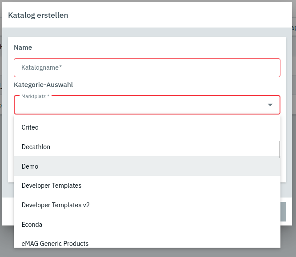Click the "Kategorie-Auswahl" section heading
The image size is (296, 257).
point(44,84)
